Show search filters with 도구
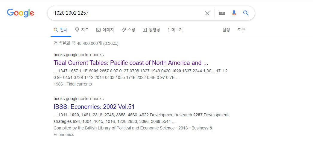 [241, 30]
